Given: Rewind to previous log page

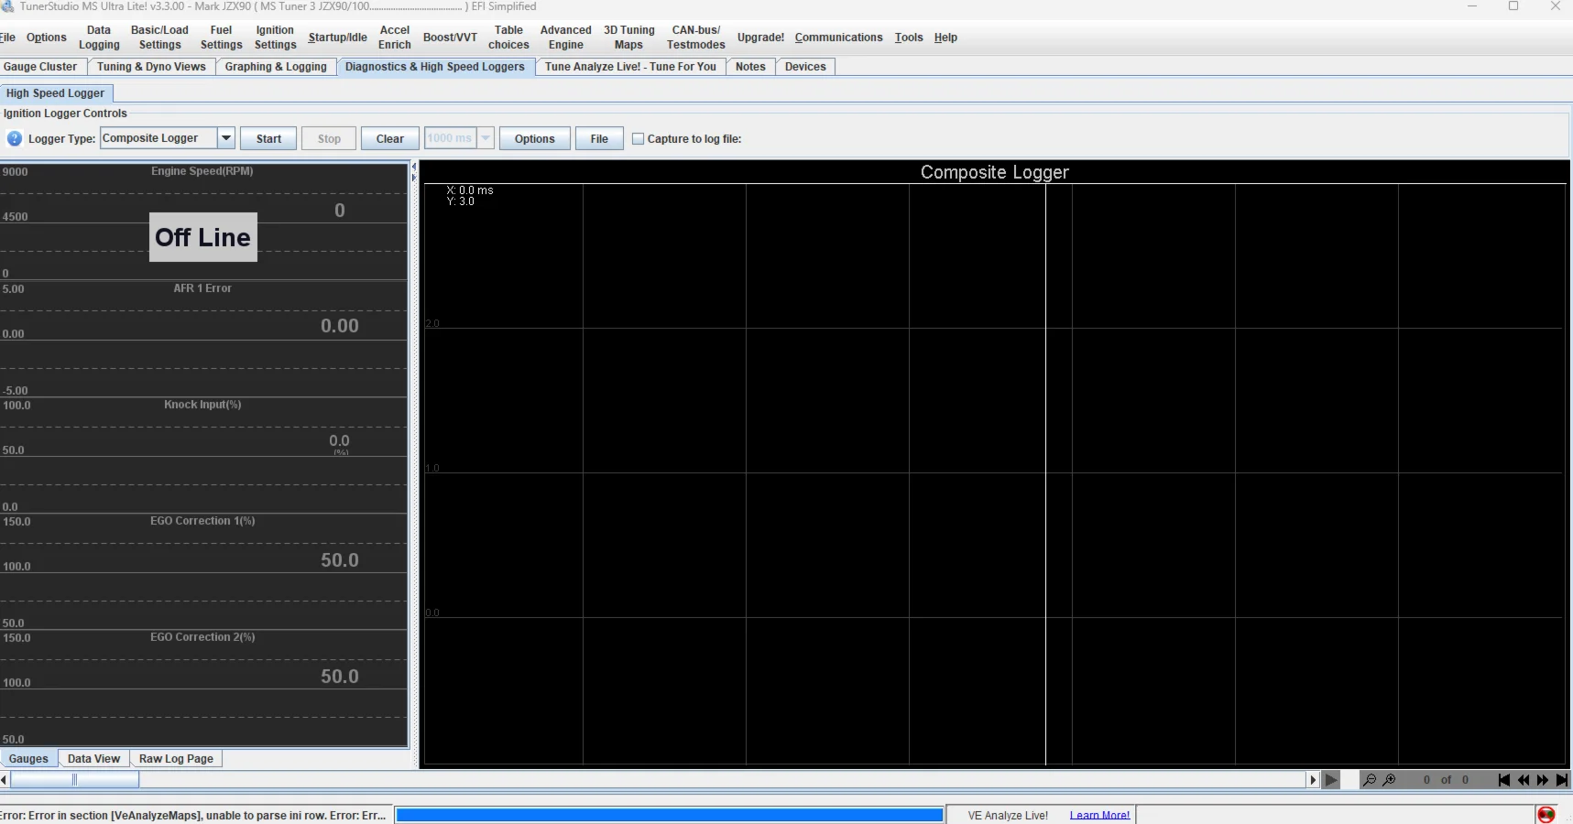Looking at the screenshot, I should pos(1523,780).
